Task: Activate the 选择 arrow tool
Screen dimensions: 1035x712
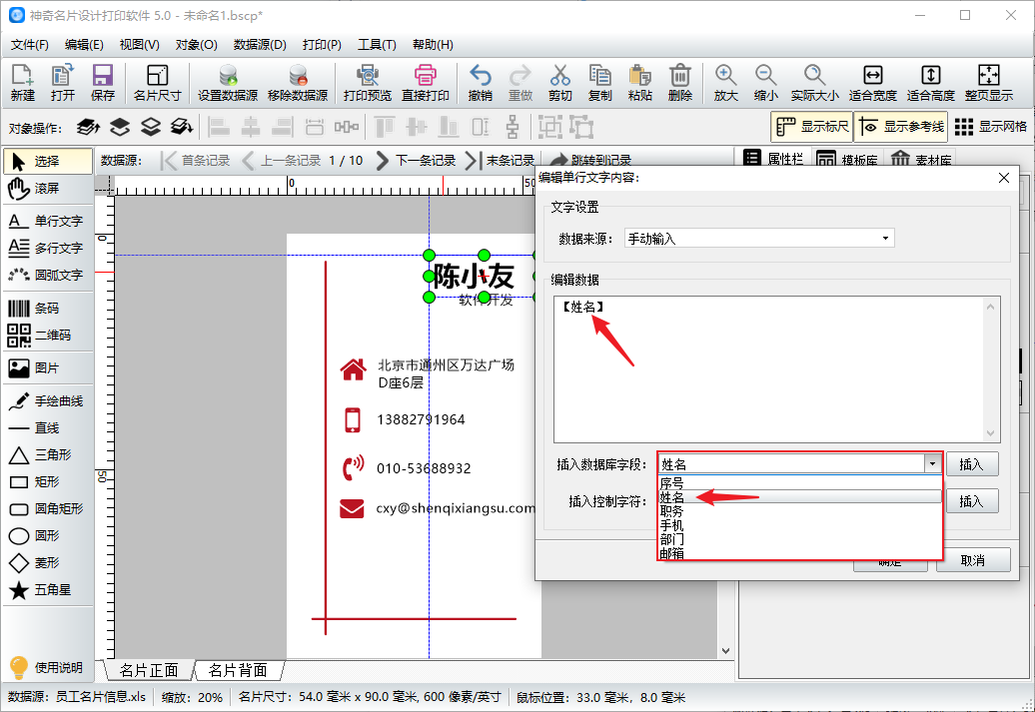Action: point(48,161)
